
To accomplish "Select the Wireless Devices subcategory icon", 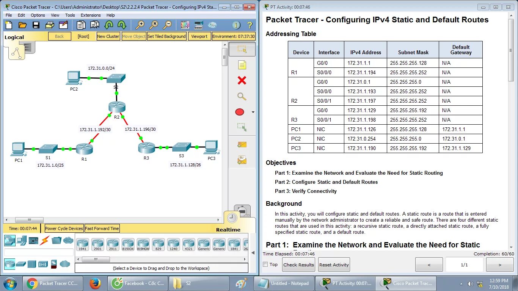I will click(43, 264).
